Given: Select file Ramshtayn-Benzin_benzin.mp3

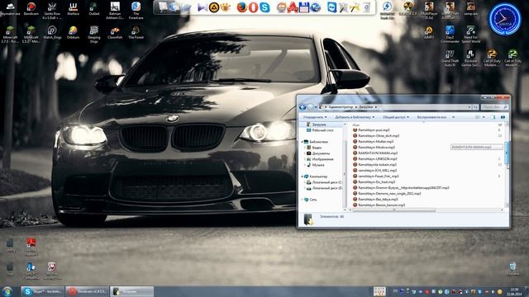Looking at the screenshot, I should click(379, 205).
